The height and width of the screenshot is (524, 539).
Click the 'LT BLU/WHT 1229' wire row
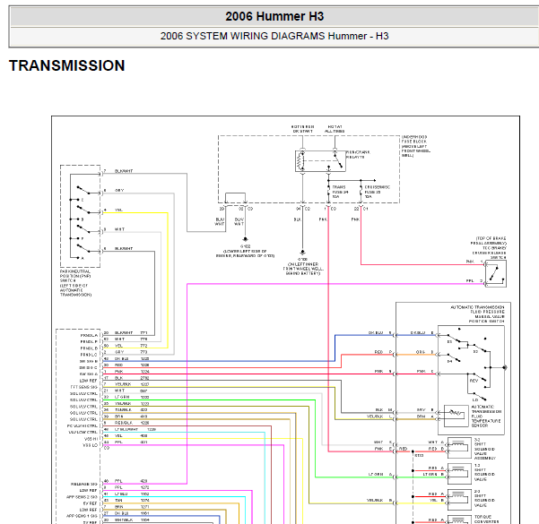pyautogui.click(x=130, y=429)
